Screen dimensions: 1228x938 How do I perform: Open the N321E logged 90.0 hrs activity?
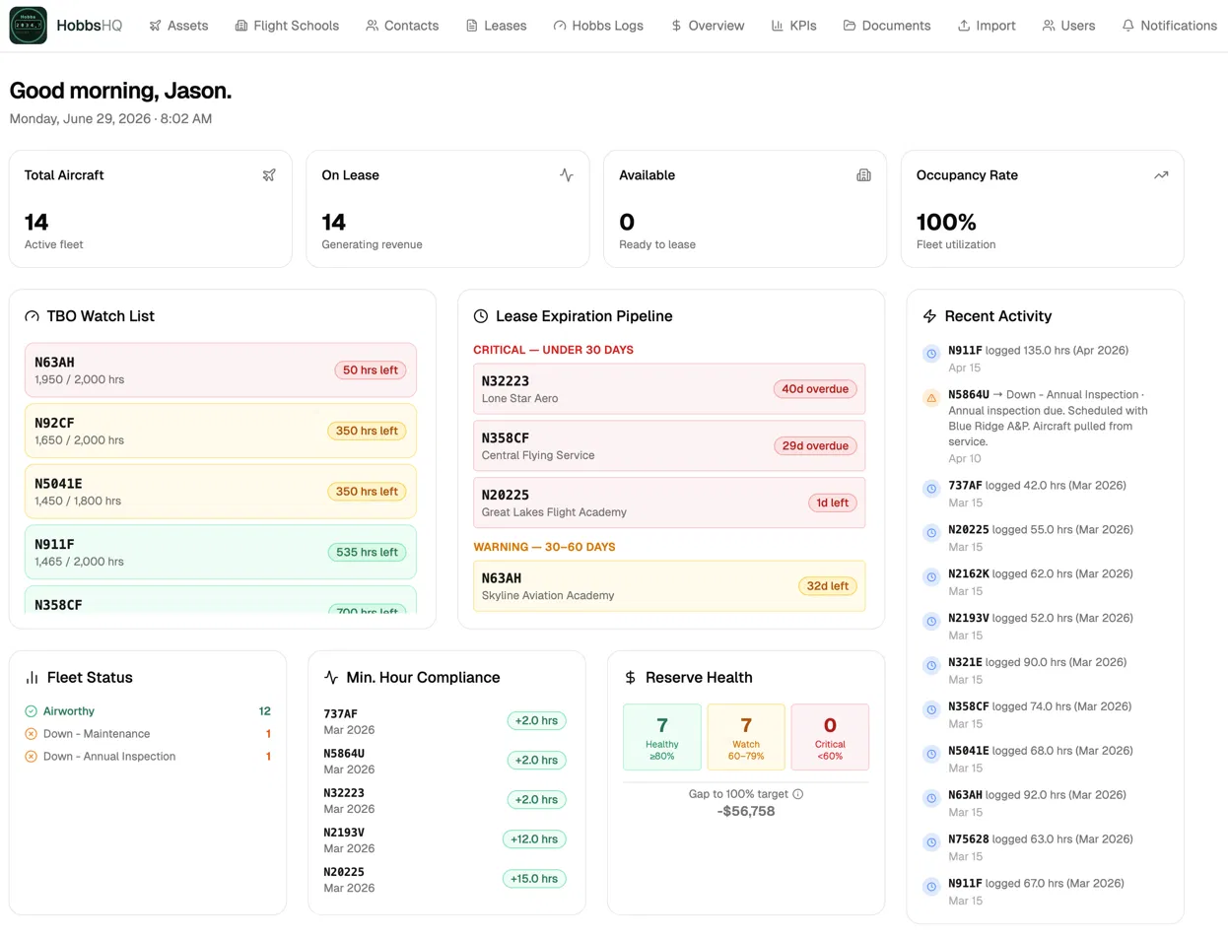coord(1046,671)
